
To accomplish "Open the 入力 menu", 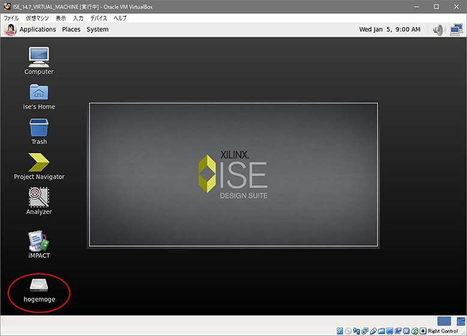I will tap(78, 18).
